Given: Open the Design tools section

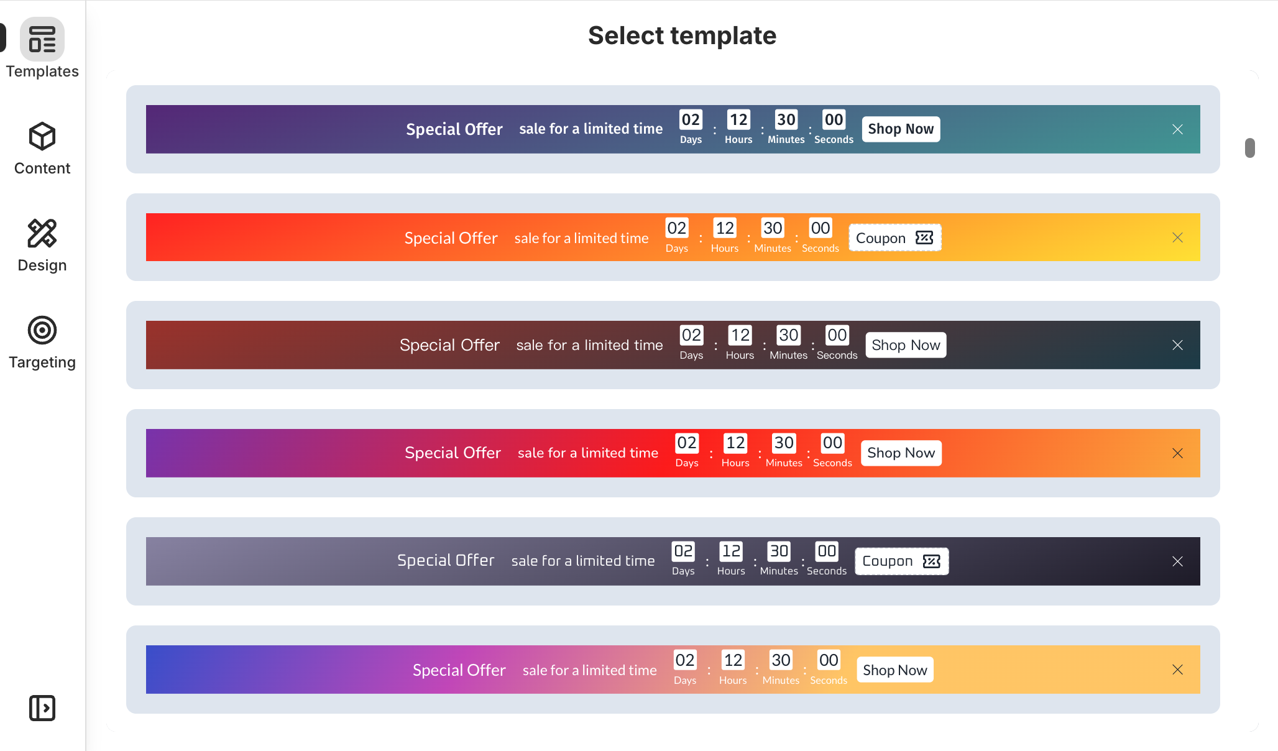Looking at the screenshot, I should 42,233.
